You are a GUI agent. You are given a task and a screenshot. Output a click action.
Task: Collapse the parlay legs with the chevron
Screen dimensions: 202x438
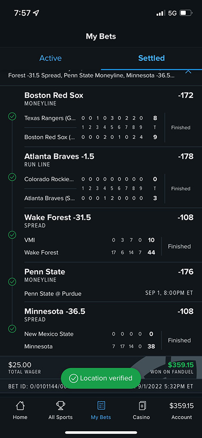pos(189,72)
